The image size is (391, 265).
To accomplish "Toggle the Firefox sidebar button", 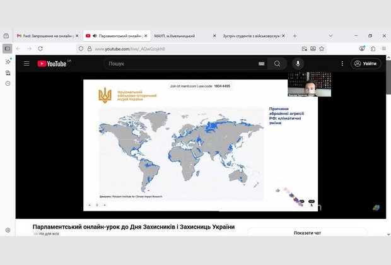I will tap(8, 49).
